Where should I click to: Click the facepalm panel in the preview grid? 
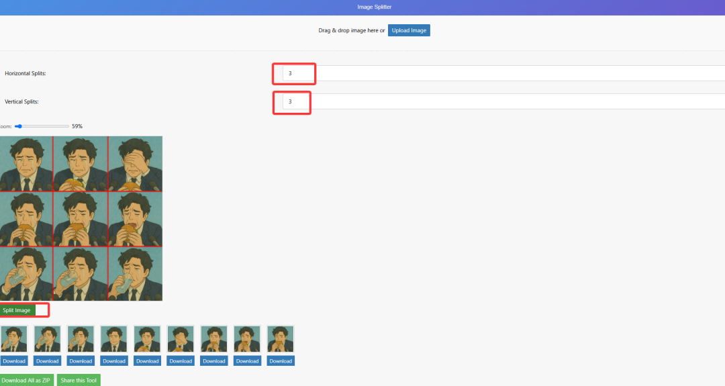136,164
